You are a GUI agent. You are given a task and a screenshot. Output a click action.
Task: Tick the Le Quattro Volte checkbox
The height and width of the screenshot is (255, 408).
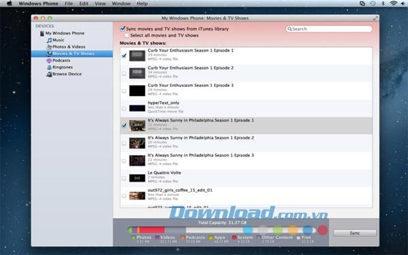124,178
